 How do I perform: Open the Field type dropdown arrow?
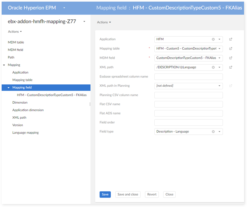pos(219,132)
